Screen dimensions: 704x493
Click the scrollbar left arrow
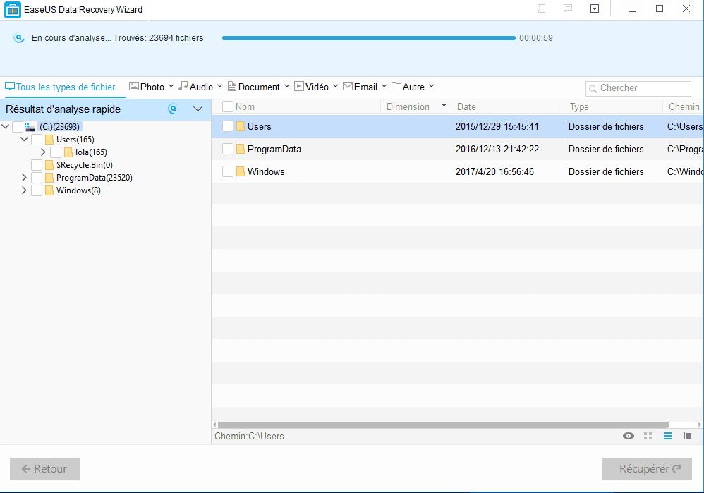pyautogui.click(x=214, y=425)
